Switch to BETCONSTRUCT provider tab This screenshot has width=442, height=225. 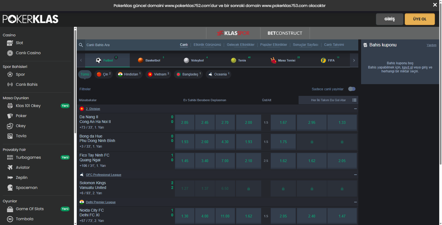click(x=285, y=33)
